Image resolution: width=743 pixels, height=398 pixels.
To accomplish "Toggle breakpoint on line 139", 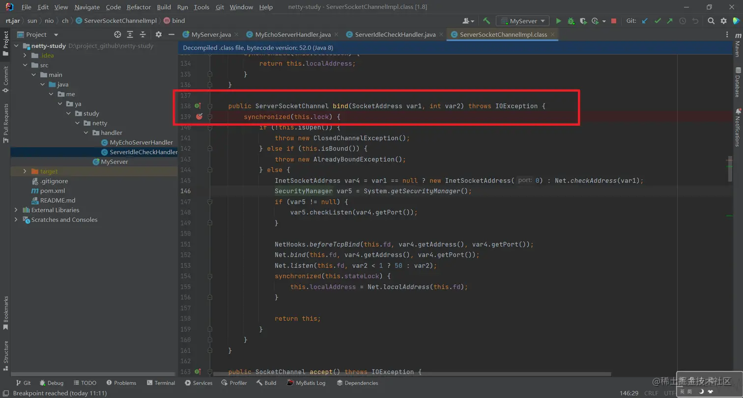I will pos(199,117).
